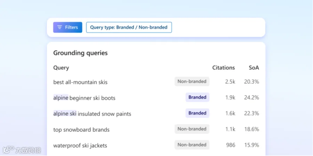Viewport: 313px width, 156px height.
Task: Select the query 'top snowboard brands'
Action: 81,130
